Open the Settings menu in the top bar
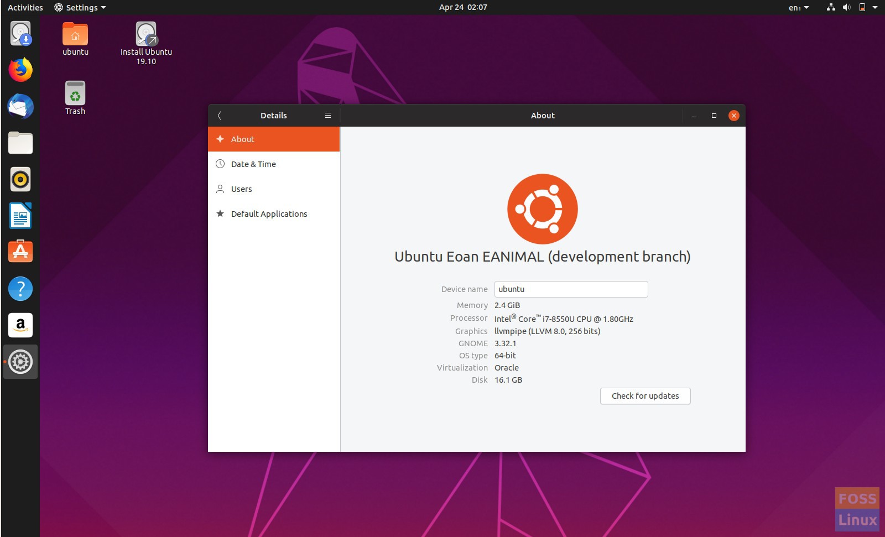The height and width of the screenshot is (537, 885). (79, 7)
